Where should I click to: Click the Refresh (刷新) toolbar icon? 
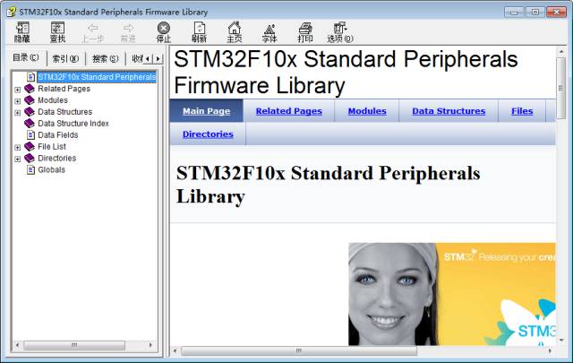[x=199, y=31]
